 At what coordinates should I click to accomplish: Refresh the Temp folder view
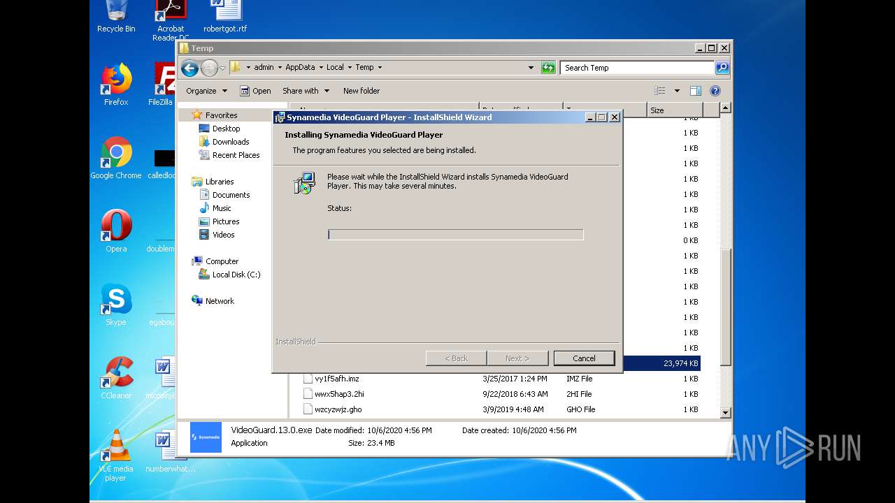[x=548, y=68]
